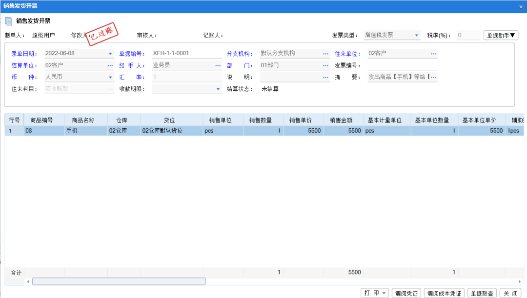The image size is (527, 298).
Task: Open the 币种 currency dropdown showing 人民币
Action: (x=110, y=77)
